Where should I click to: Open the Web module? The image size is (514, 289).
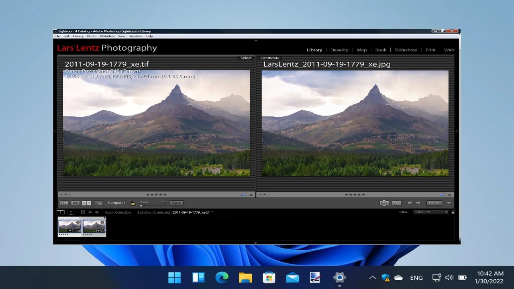(x=449, y=50)
